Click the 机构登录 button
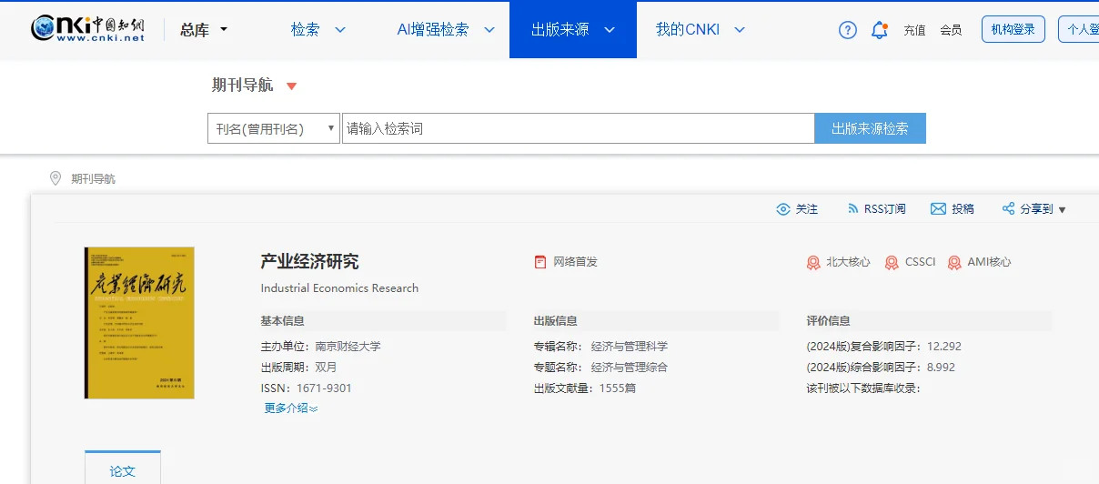Viewport: 1099px width, 484px height. 1013,29
